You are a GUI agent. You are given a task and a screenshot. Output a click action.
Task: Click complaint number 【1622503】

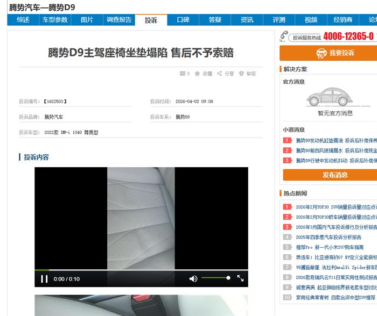point(55,102)
